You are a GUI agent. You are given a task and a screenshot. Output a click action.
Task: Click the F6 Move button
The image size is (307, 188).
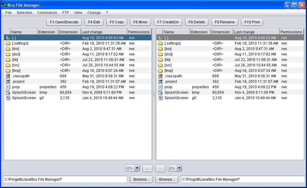(x=140, y=22)
